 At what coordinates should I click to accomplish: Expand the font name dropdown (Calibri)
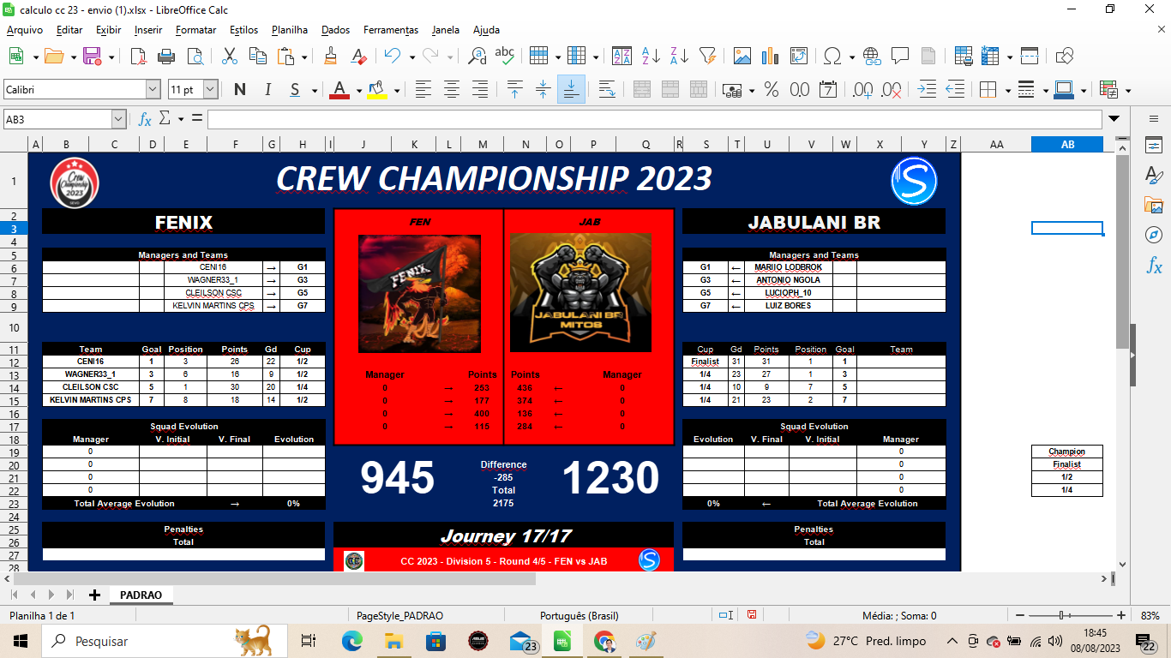[x=153, y=89]
